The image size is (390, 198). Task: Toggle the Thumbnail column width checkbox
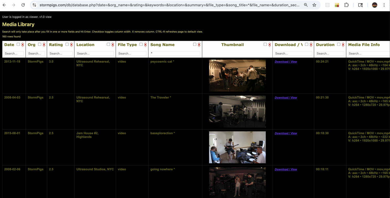[265, 45]
